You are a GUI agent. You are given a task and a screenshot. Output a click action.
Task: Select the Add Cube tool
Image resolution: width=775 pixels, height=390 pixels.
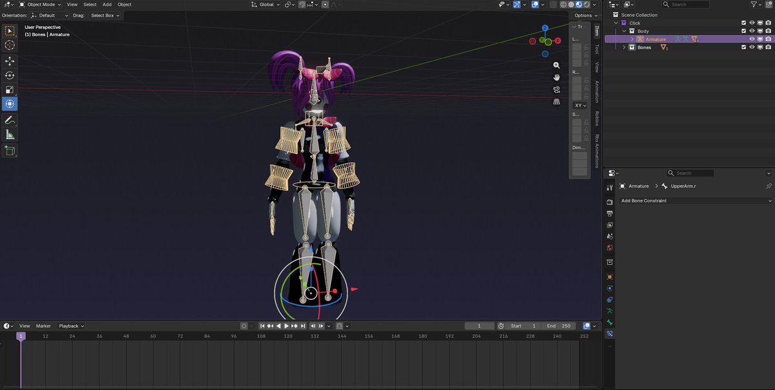[x=10, y=151]
